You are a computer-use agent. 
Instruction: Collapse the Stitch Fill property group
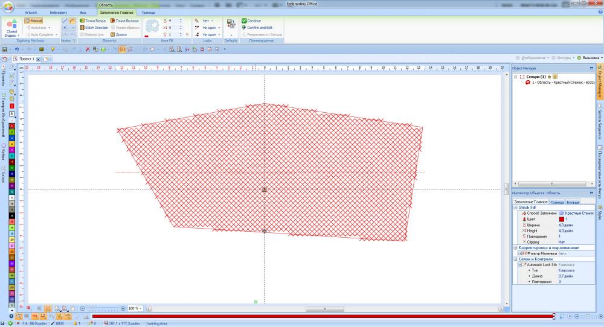click(515, 207)
